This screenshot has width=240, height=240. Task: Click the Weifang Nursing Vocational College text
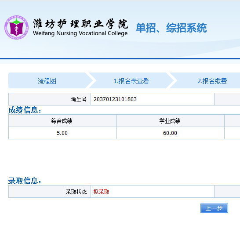[x=80, y=33]
